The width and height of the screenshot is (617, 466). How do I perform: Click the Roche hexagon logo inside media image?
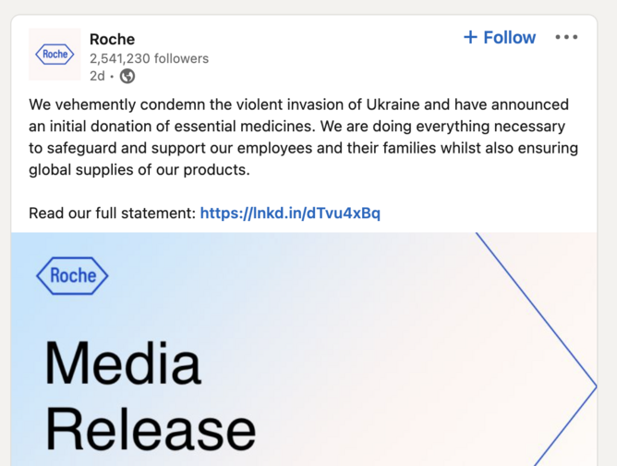tap(72, 276)
